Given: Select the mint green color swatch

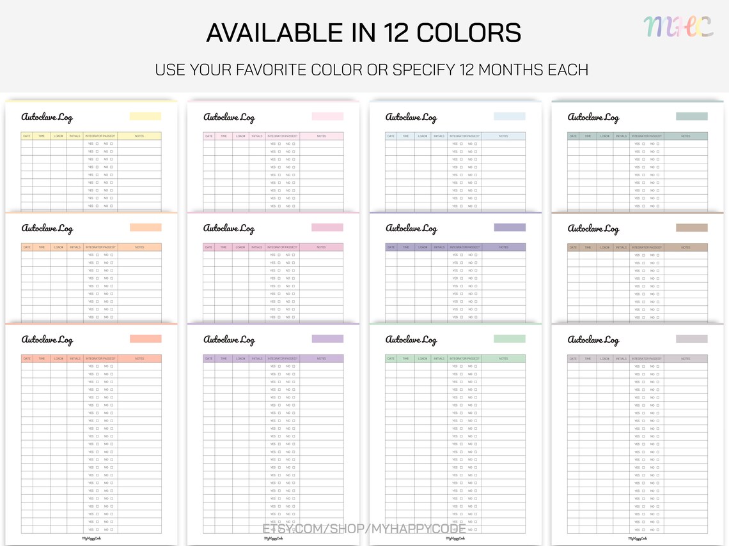Looking at the screenshot, I should (x=510, y=339).
